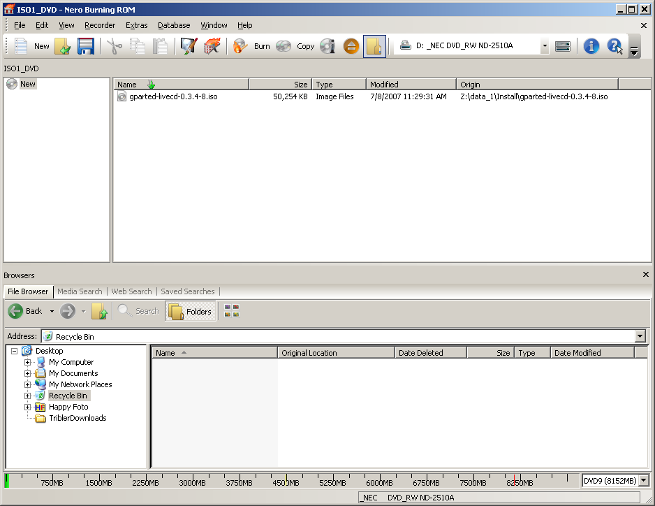Viewport: 655px width, 506px height.
Task: Select the TriblerDownloads folder
Action: pyautogui.click(x=78, y=418)
